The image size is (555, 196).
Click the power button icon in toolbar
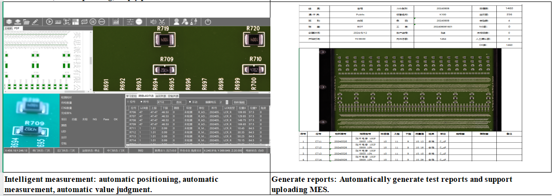(208, 22)
